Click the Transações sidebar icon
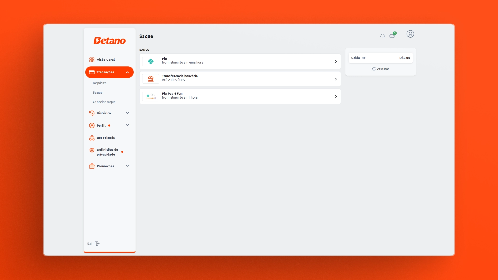Image resolution: width=498 pixels, height=280 pixels. [x=92, y=72]
